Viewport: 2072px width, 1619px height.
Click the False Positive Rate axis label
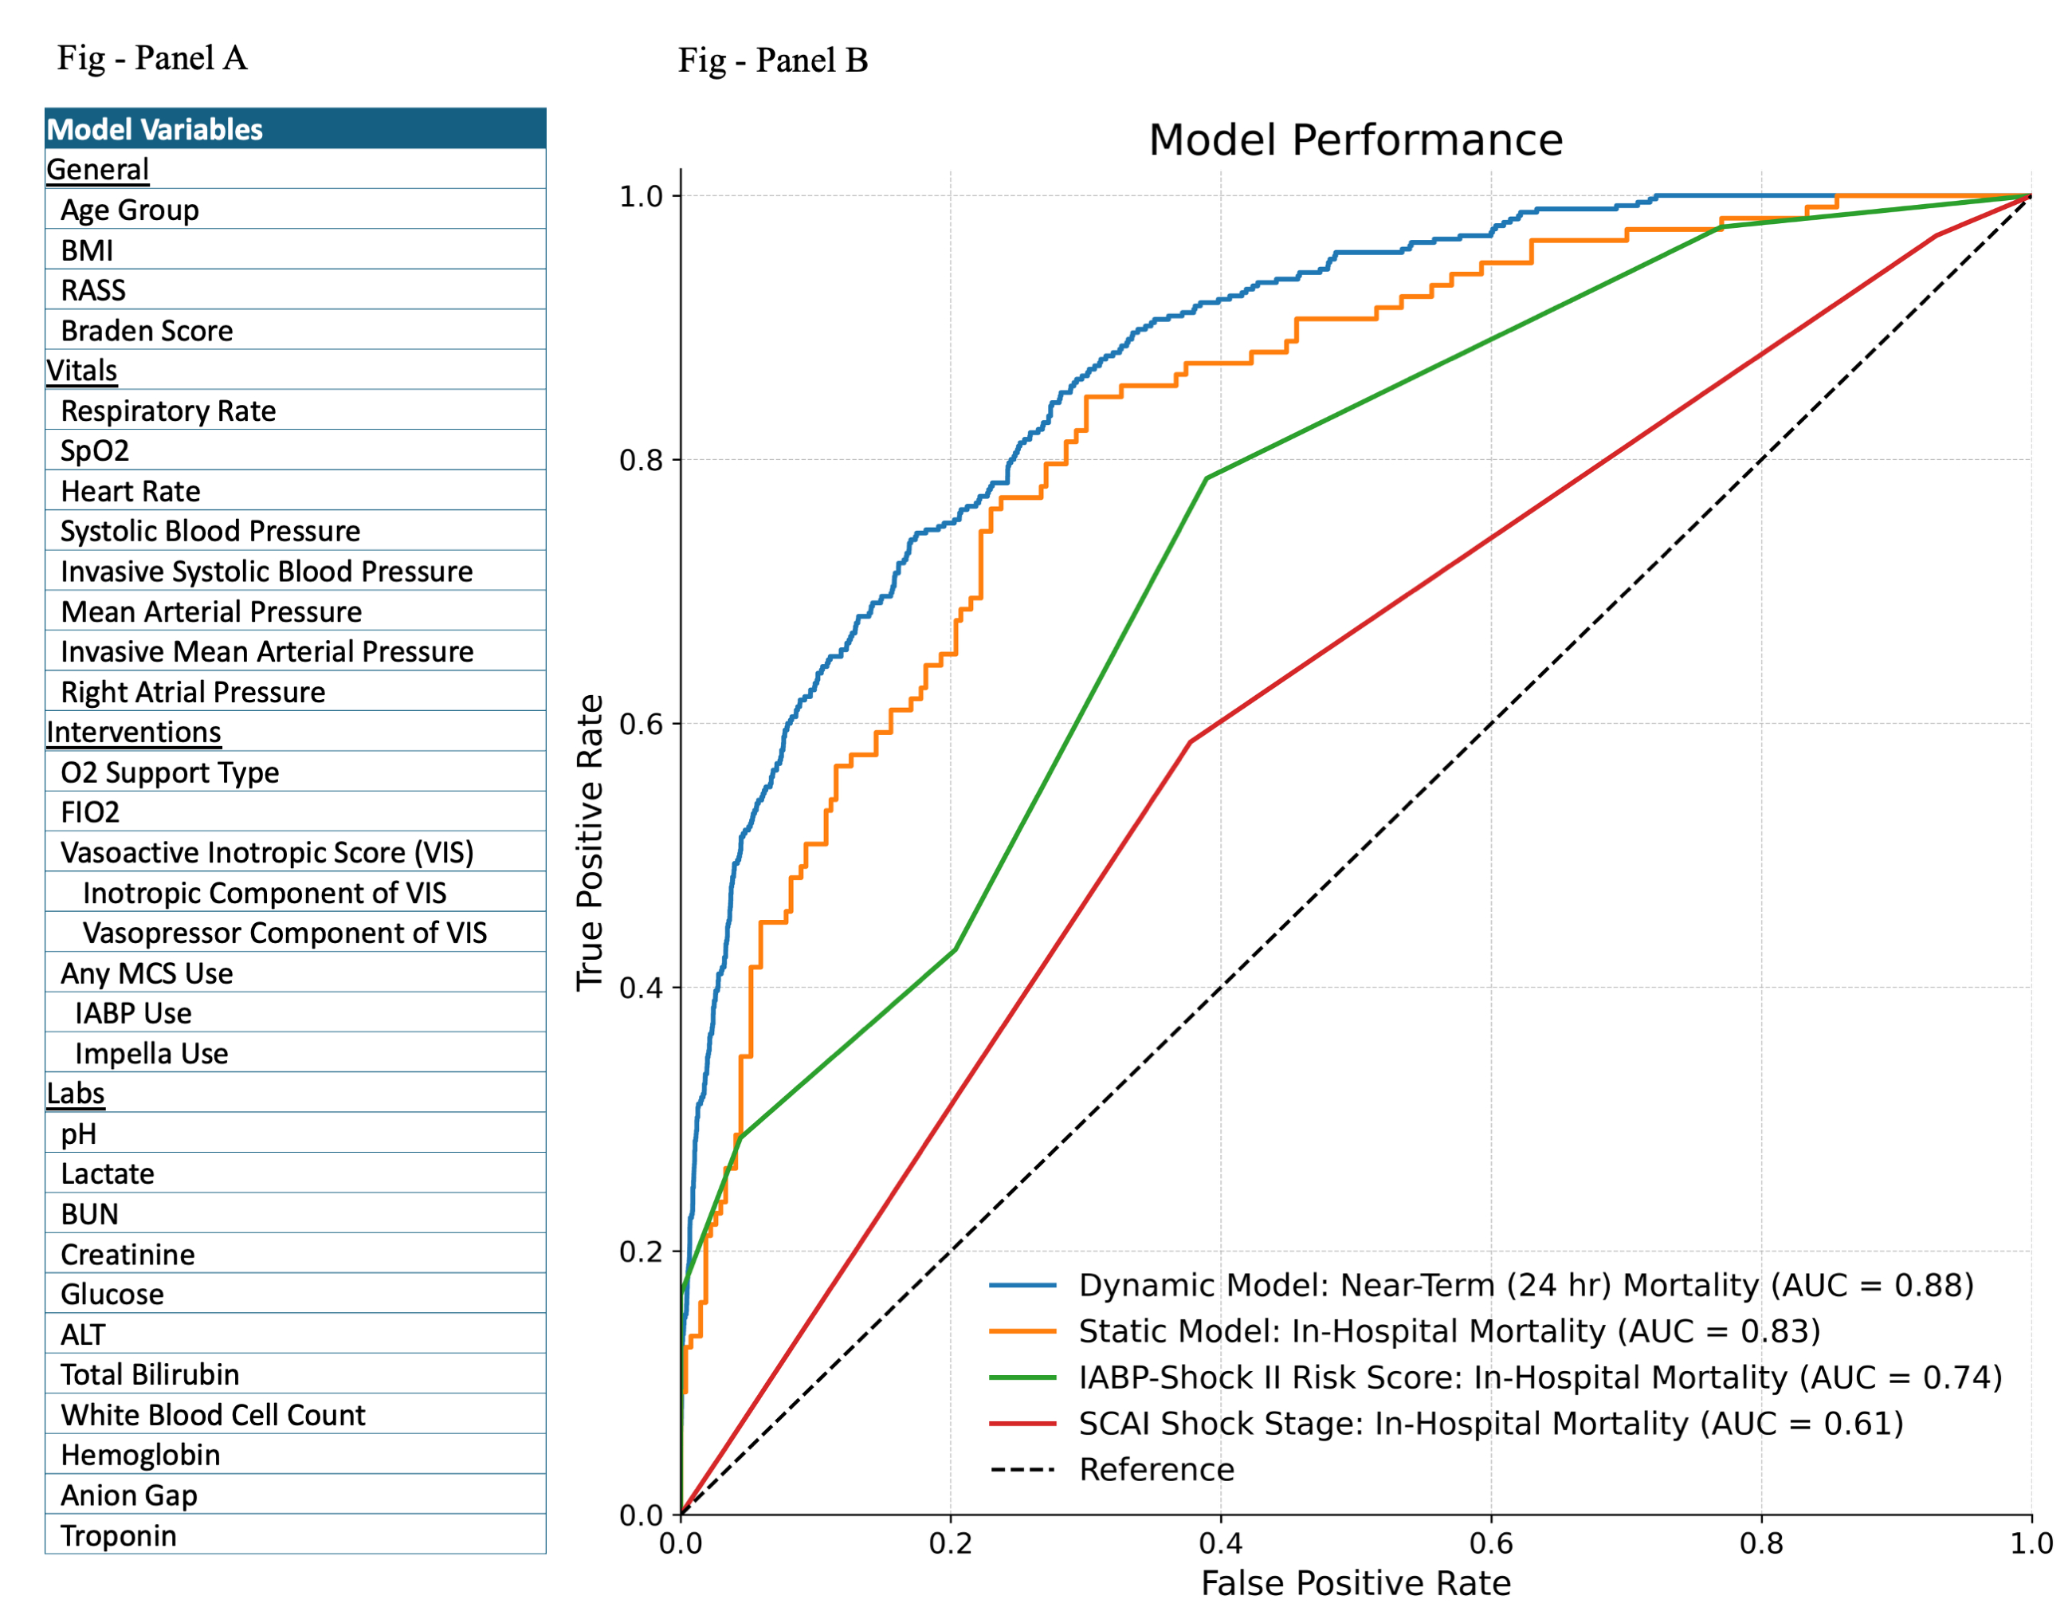pos(1355,1583)
